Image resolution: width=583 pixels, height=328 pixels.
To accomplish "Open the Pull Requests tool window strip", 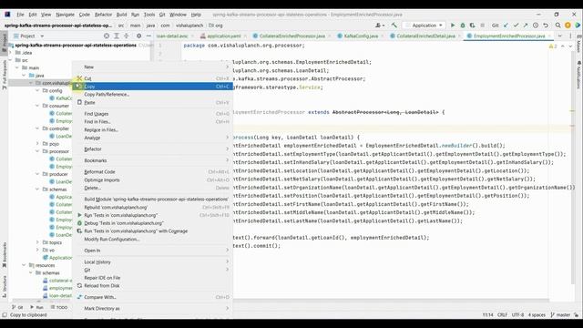I will (5, 75).
